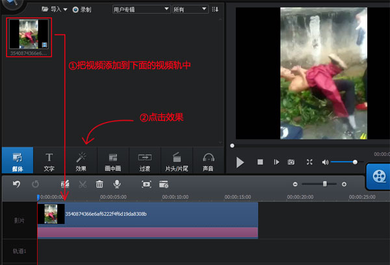
Task: Expand the 用户专辑 album dropdown
Action: pyautogui.click(x=142, y=10)
